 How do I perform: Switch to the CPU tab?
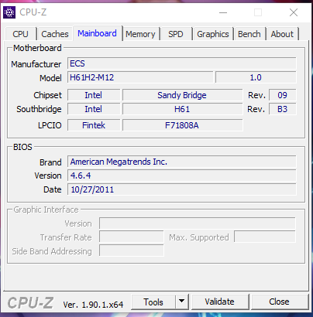pos(21,34)
